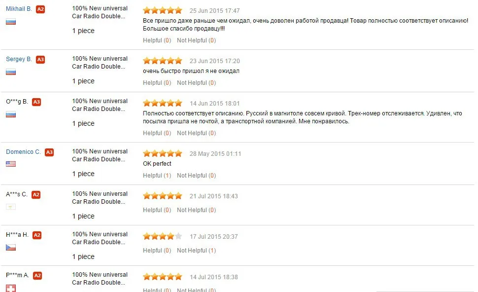This screenshot has height=292, width=478.
Task: Click star rating on Mikhail B.'s review
Action: pos(163,11)
